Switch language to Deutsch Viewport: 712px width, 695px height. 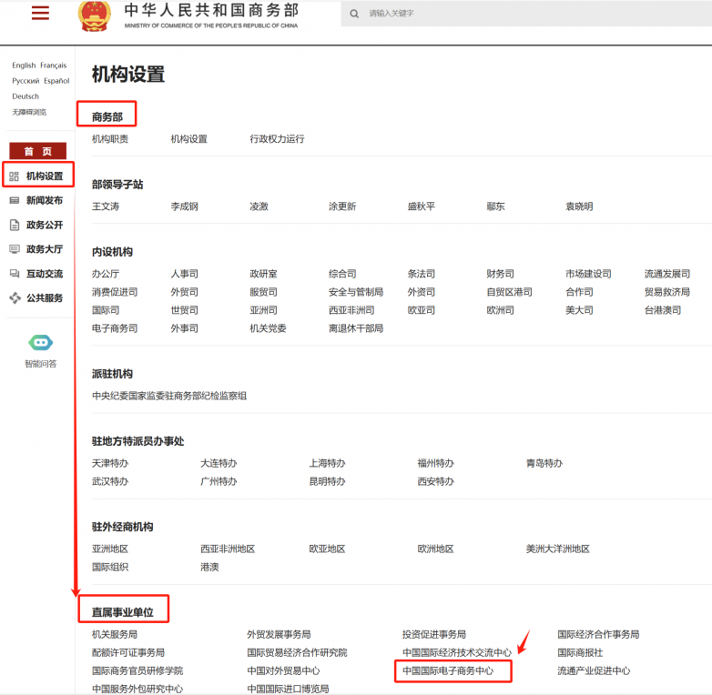click(25, 96)
